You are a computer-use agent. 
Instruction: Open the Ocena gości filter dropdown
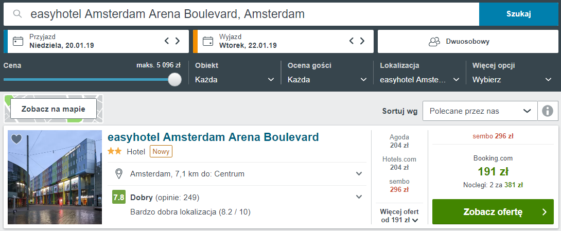pyautogui.click(x=327, y=80)
